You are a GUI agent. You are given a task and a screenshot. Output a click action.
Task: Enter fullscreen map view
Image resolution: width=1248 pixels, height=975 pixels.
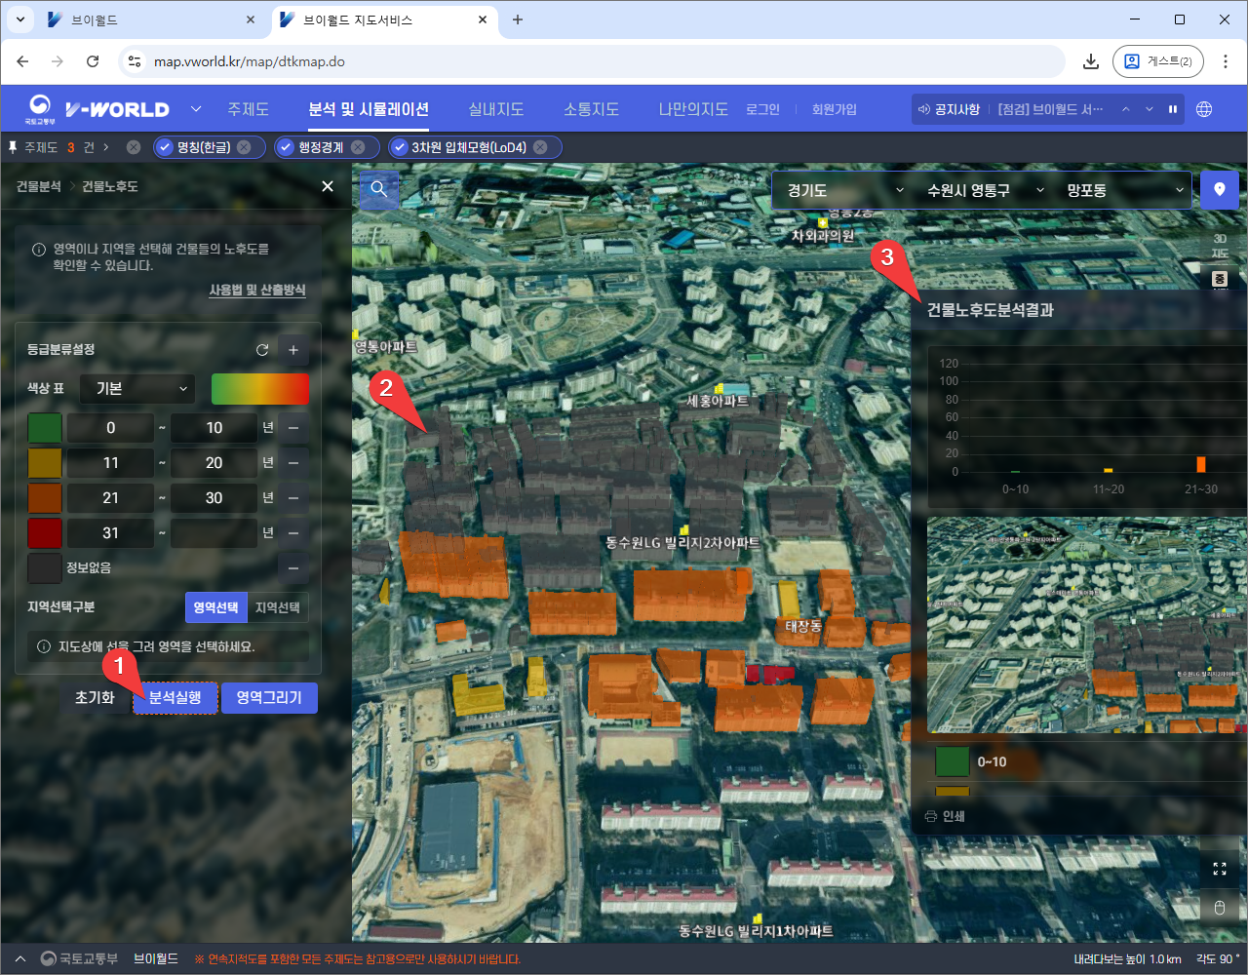(x=1219, y=869)
